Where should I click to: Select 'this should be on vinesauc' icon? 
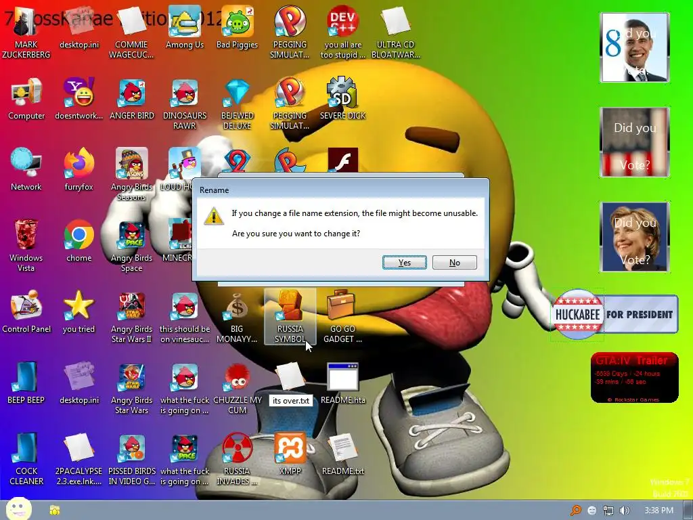click(184, 317)
